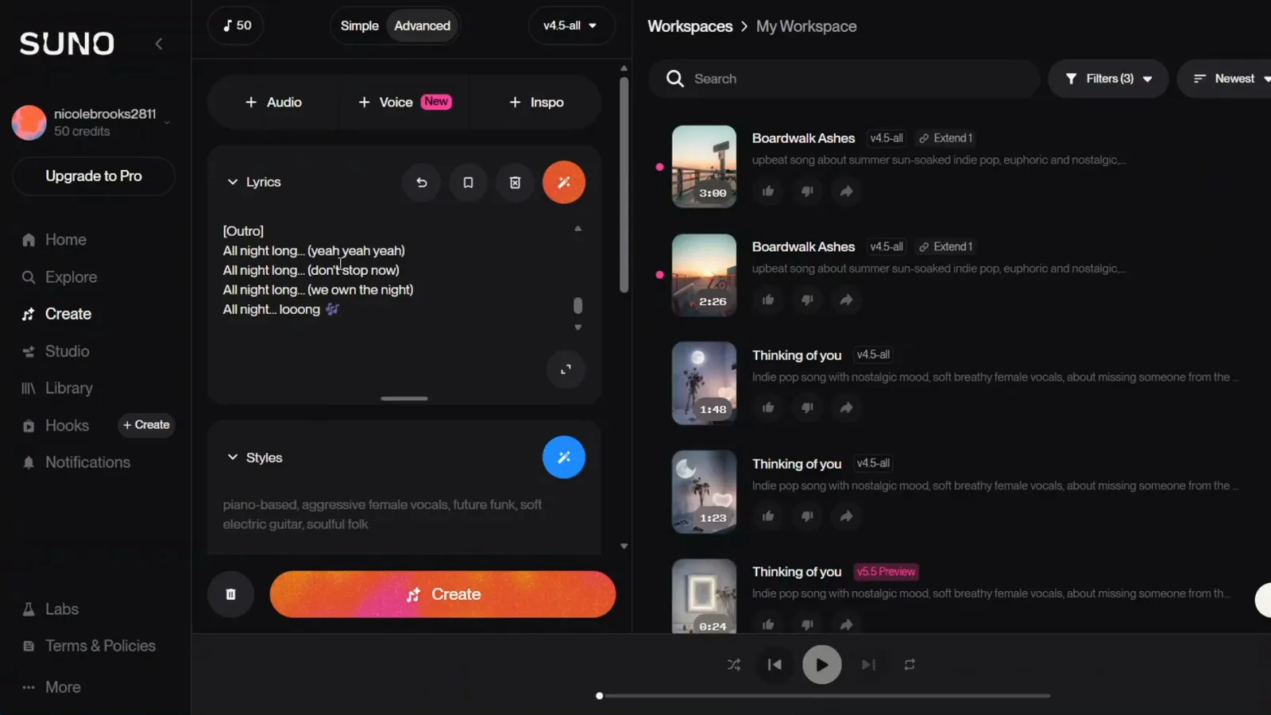1271x715 pixels.
Task: Collapse the Suno sidebar with the arrow
Action: pyautogui.click(x=159, y=44)
